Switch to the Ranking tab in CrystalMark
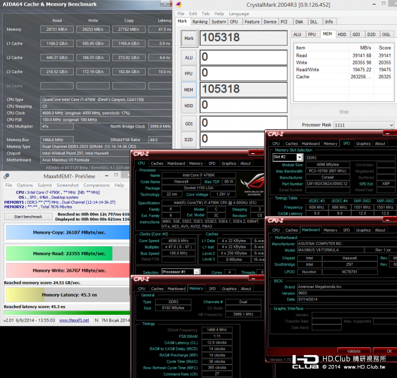 (x=200, y=22)
